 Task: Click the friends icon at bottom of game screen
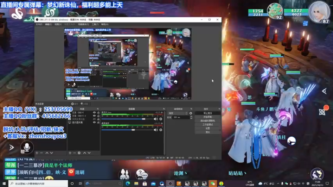coord(124,175)
